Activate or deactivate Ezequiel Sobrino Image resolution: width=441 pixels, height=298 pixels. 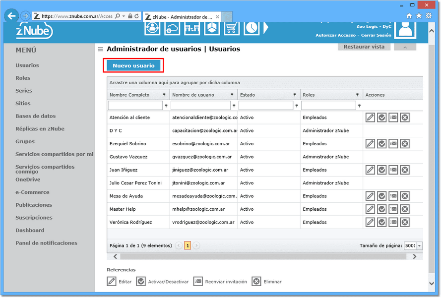pos(381,144)
